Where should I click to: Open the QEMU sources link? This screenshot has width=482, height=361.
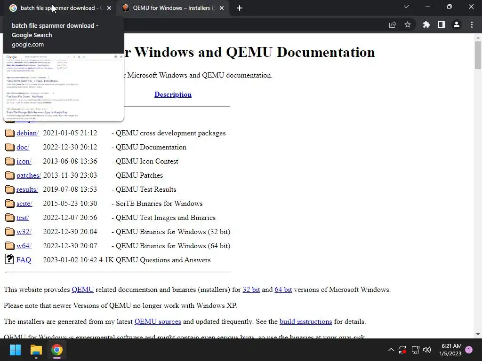click(158, 322)
